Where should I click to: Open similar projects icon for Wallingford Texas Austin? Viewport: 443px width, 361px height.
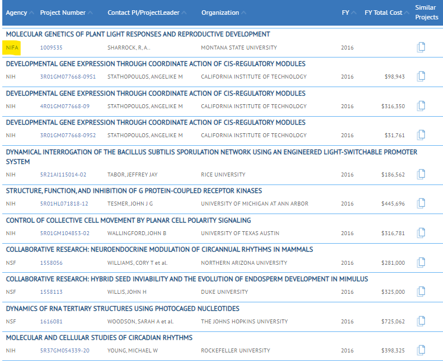pos(421,233)
